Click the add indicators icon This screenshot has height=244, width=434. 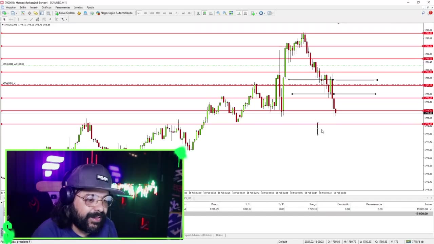pos(253,13)
